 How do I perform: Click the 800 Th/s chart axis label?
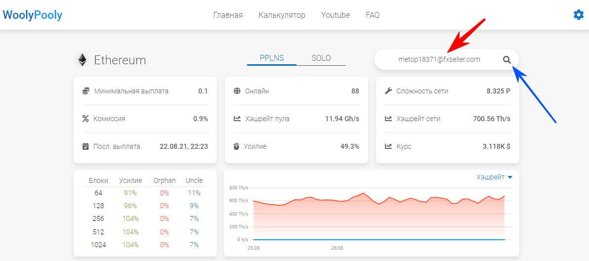(239, 188)
